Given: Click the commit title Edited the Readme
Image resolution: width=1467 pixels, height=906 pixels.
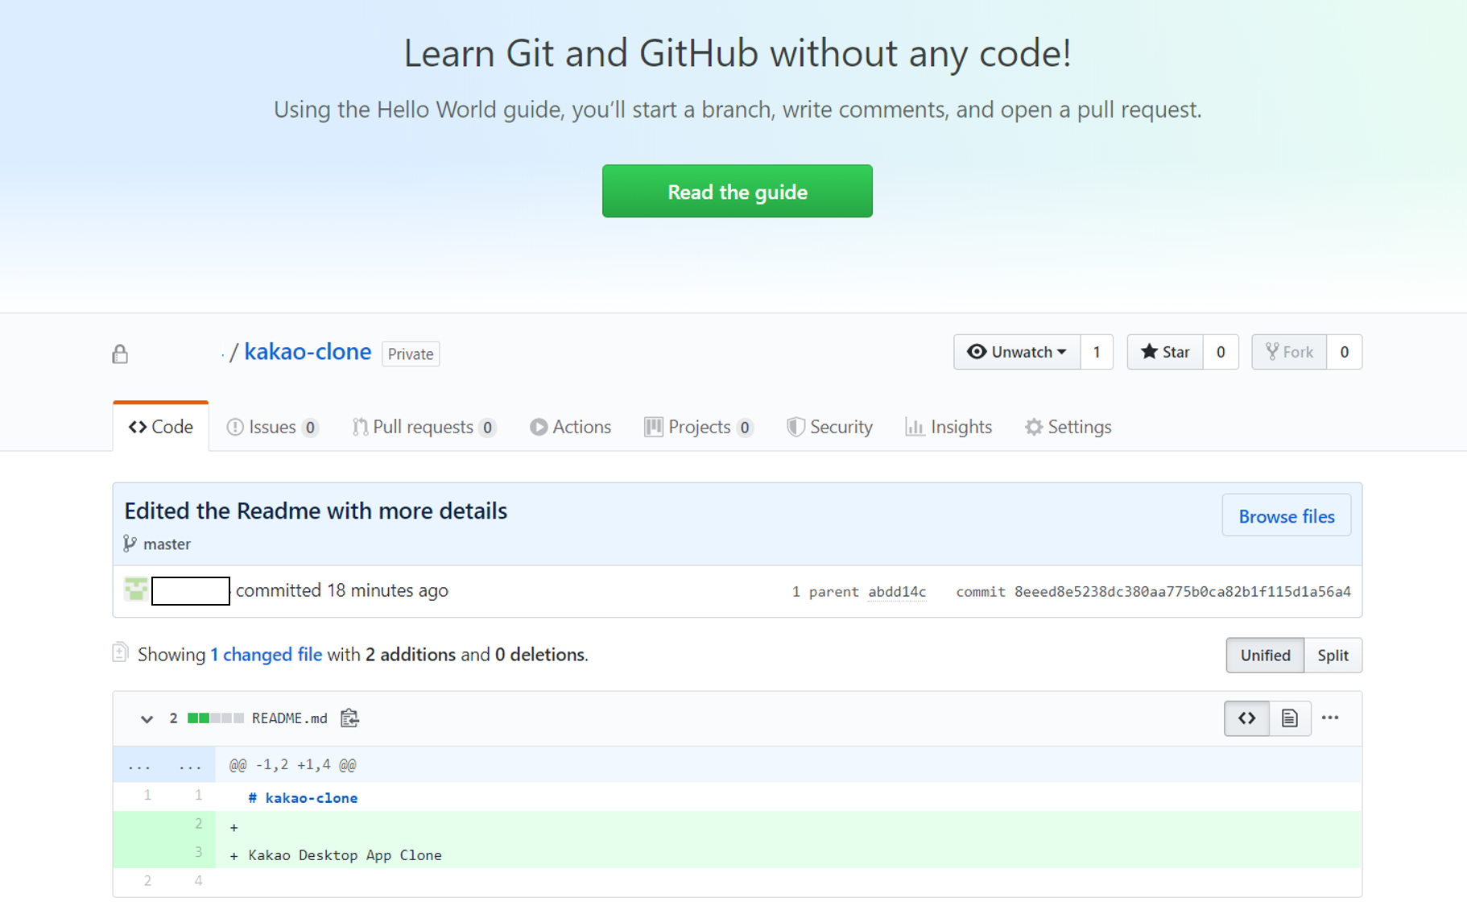Looking at the screenshot, I should click(x=316, y=511).
